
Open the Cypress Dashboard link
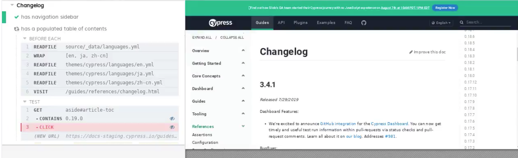click(390, 123)
